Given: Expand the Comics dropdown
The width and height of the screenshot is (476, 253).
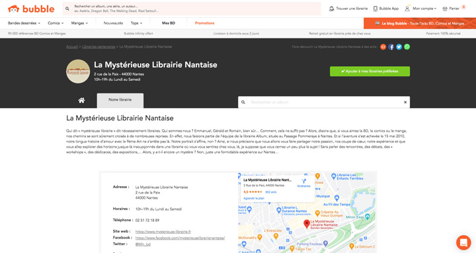Looking at the screenshot, I should point(56,23).
